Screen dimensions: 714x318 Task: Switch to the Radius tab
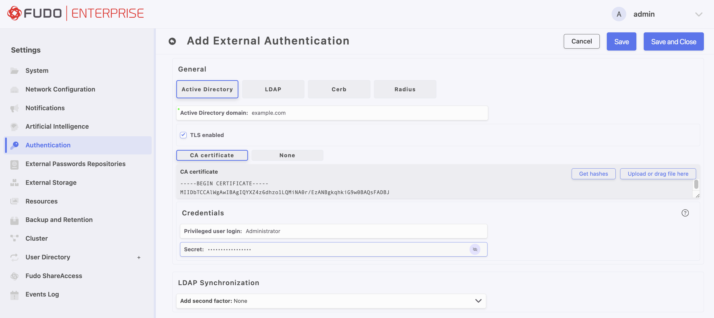click(405, 89)
